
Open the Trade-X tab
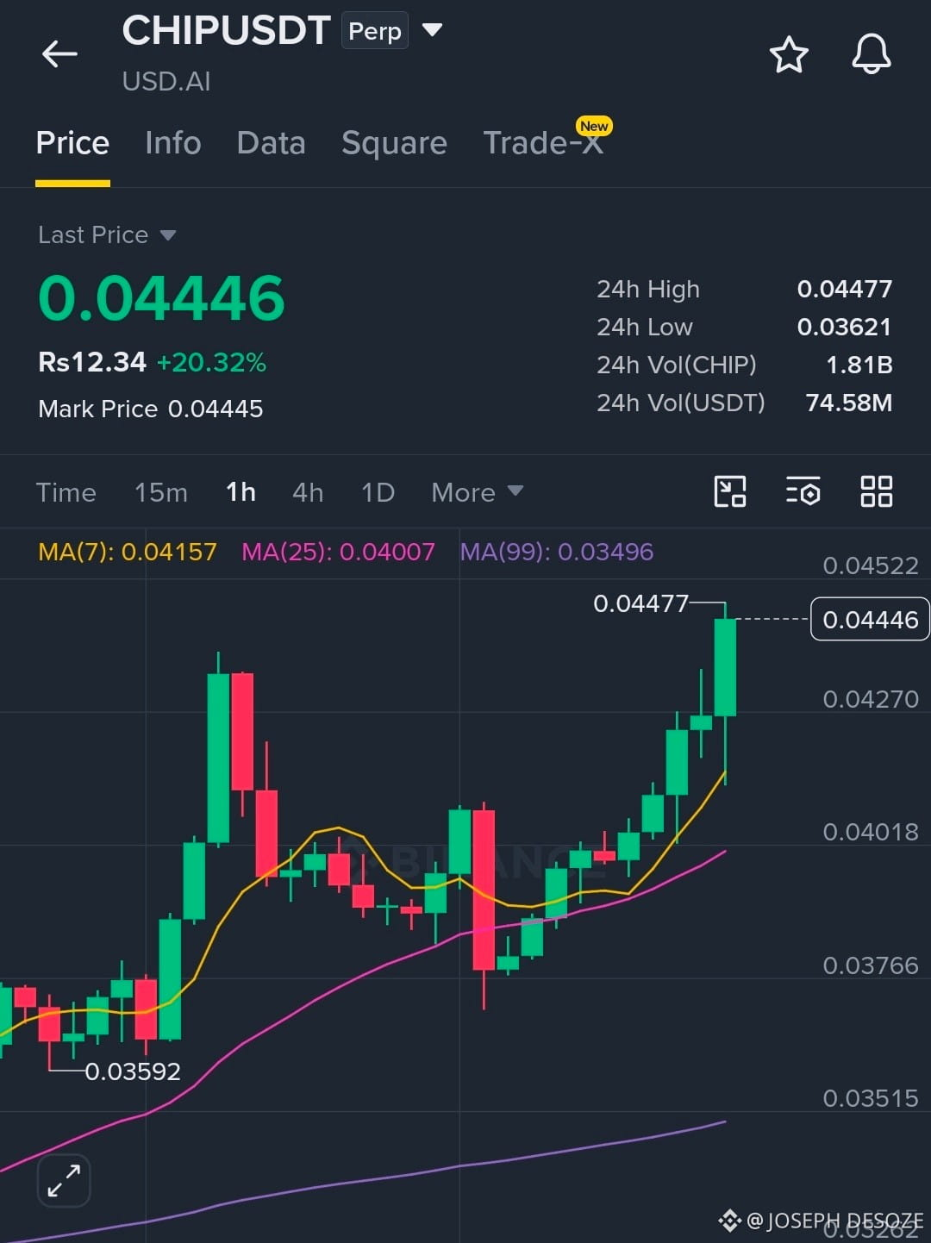coord(543,143)
